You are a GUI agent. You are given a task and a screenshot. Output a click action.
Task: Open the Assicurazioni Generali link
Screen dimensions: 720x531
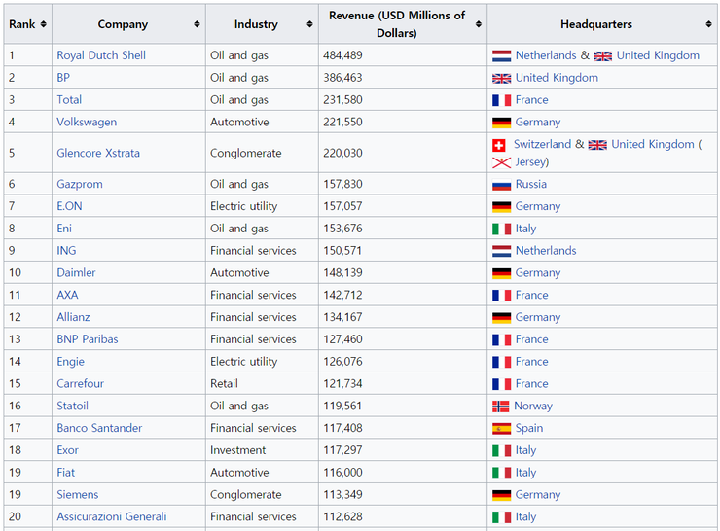pyautogui.click(x=111, y=516)
